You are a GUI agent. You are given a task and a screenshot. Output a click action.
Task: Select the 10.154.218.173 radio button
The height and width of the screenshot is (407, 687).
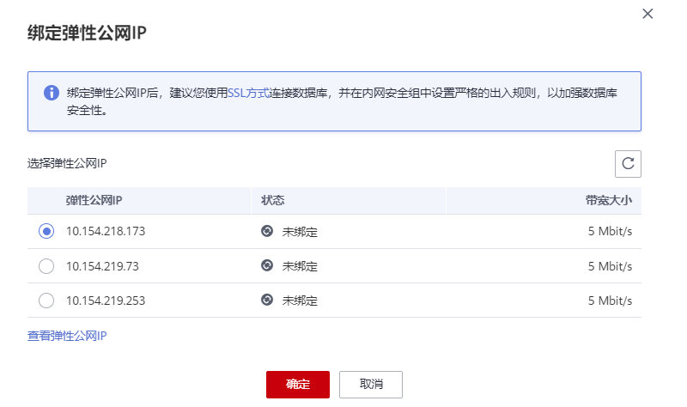(46, 232)
